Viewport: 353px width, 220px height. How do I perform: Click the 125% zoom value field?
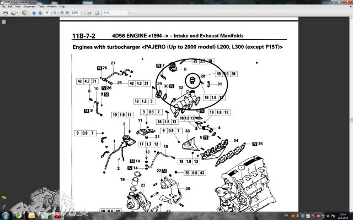[x=75, y=13]
